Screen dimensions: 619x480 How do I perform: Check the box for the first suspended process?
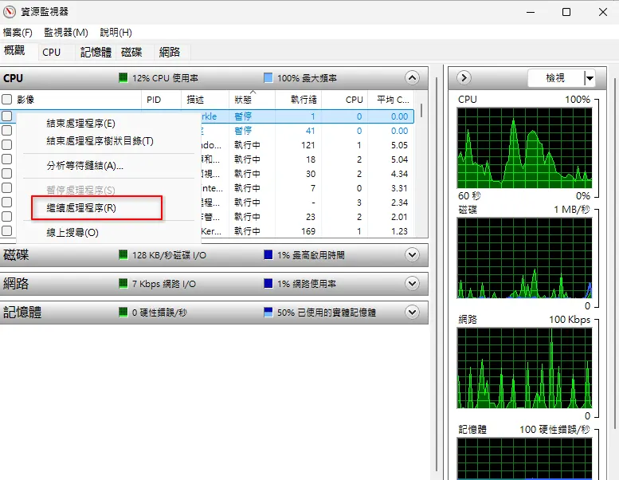point(6,116)
